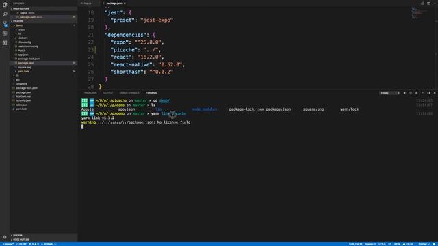Switch to the App.js editor tab

coord(88,3)
